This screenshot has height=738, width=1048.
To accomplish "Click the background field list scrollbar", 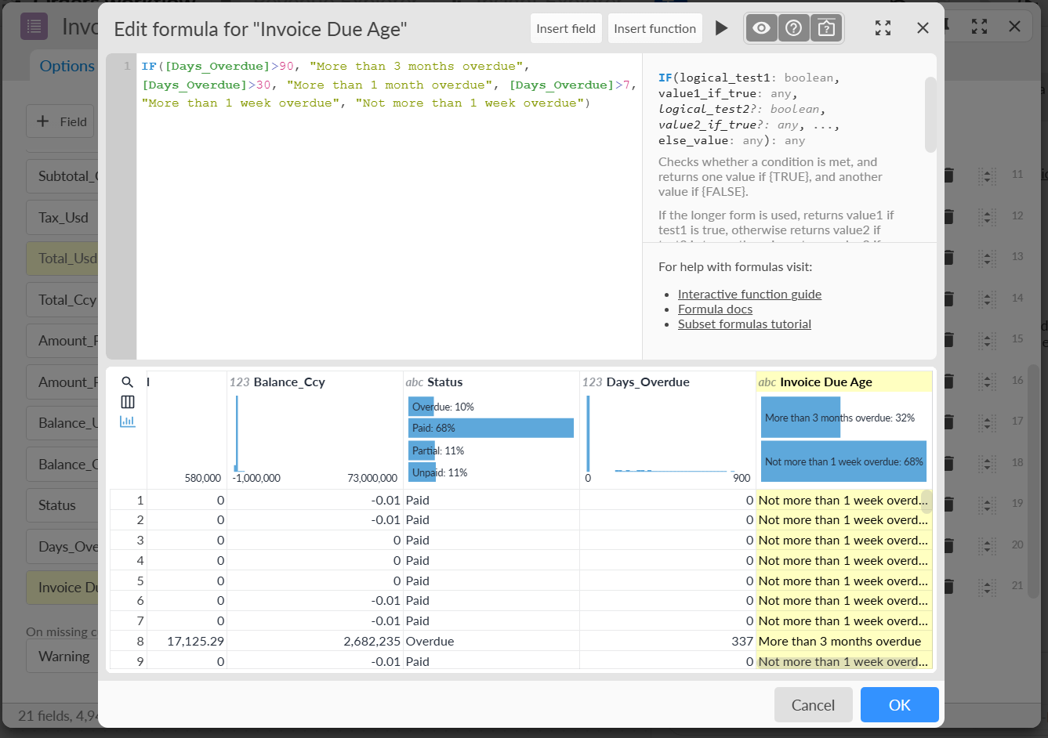I will tap(1034, 482).
